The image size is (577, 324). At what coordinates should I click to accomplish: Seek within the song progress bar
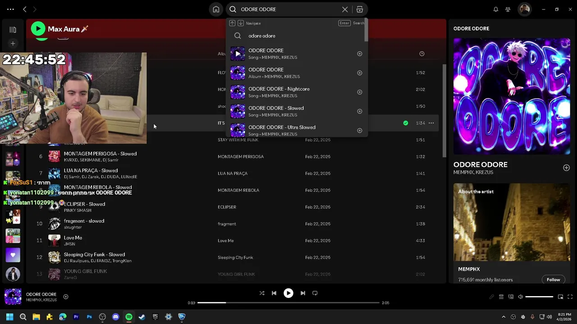[x=288, y=303]
